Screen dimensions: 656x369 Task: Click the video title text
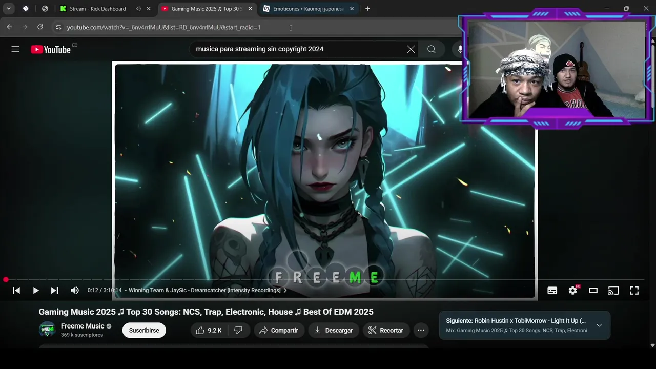[x=206, y=312]
